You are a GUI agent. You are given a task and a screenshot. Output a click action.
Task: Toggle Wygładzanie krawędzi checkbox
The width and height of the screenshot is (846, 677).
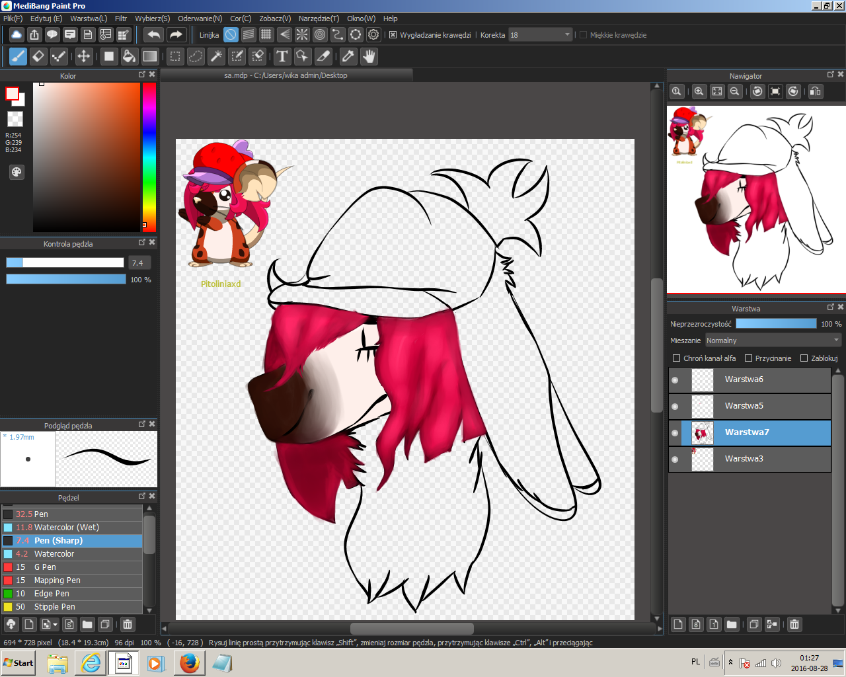click(x=393, y=35)
